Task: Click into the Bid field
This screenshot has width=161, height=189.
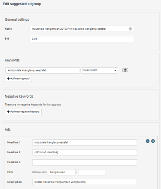Action: tap(82, 39)
